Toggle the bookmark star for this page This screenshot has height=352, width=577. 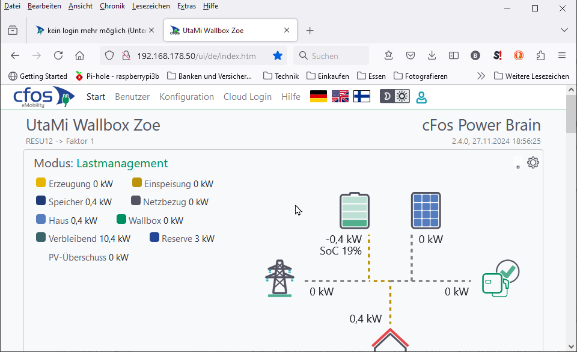[x=278, y=55]
